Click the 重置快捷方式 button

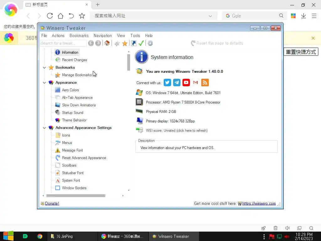(x=301, y=52)
